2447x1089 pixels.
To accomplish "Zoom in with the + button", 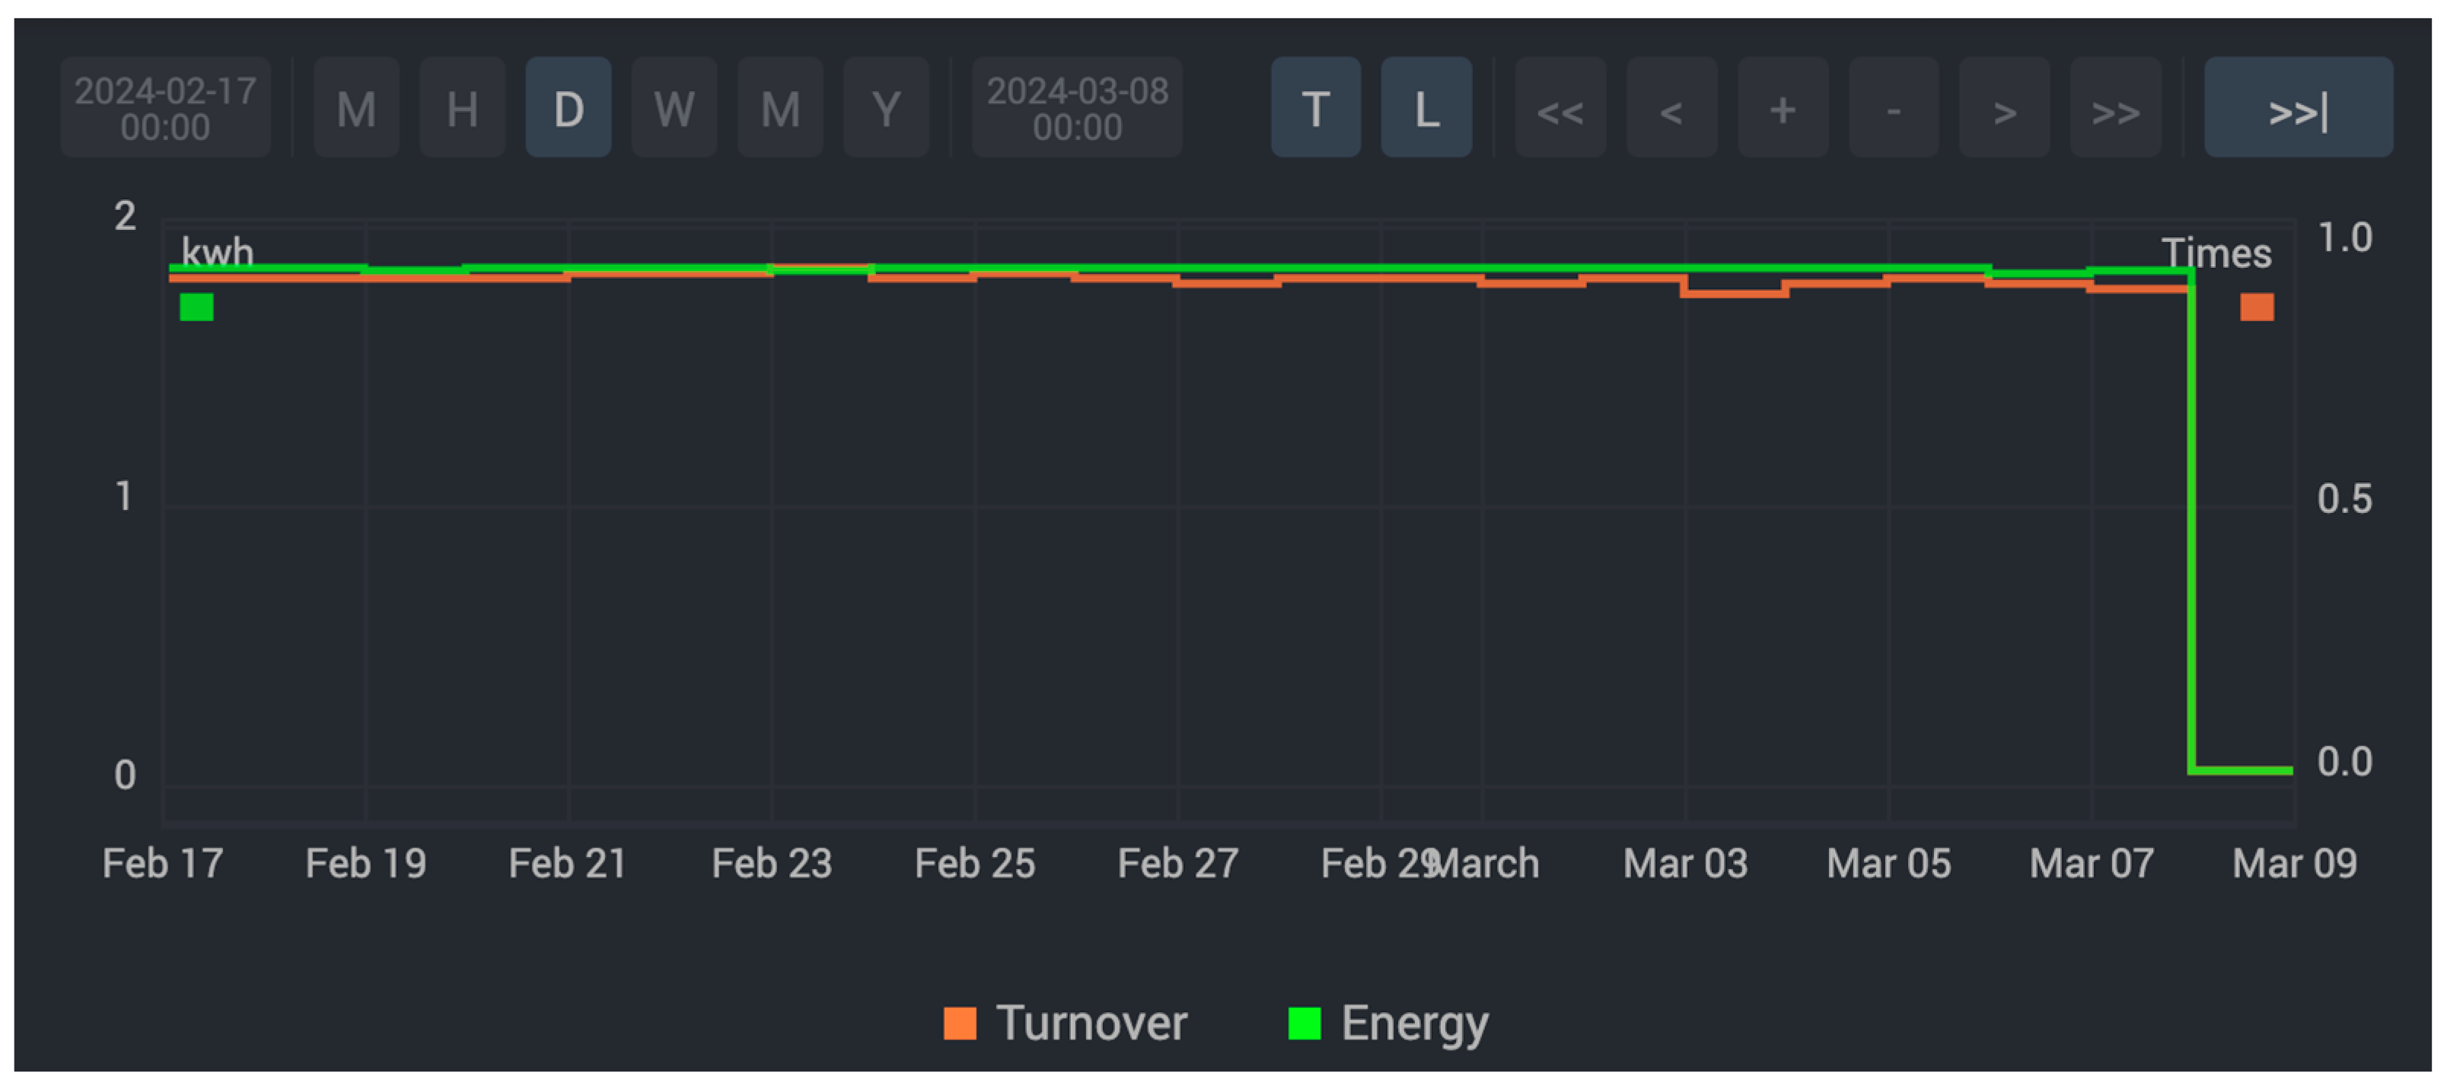I will click(1782, 108).
